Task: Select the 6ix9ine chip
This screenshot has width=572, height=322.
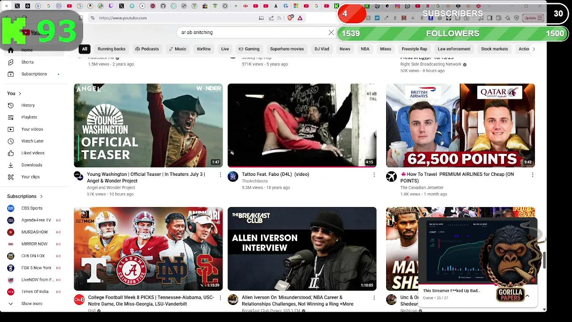Action: (204, 49)
